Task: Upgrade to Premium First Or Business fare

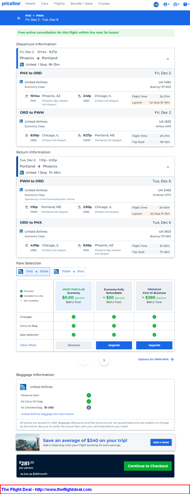Action: (x=154, y=345)
